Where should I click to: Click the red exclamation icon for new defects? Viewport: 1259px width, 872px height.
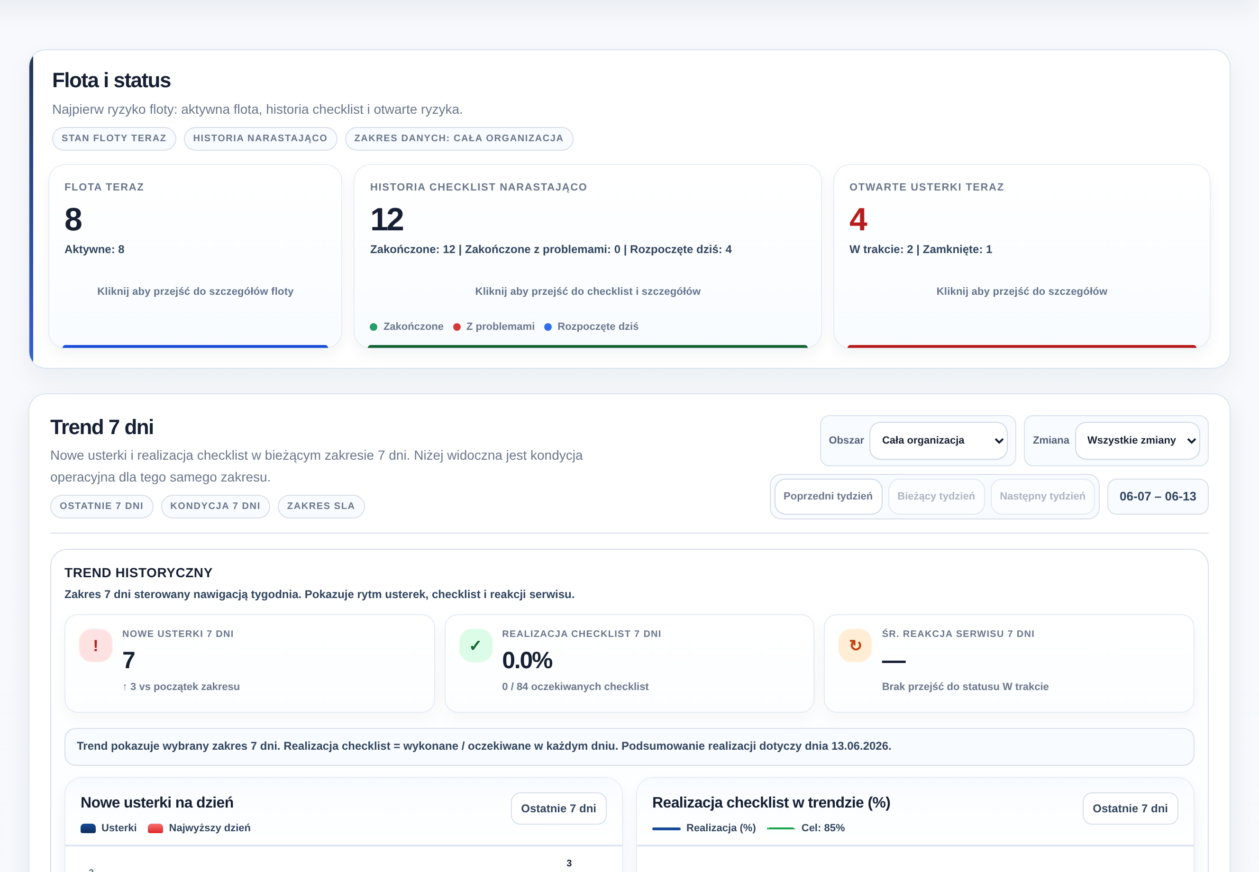click(96, 645)
